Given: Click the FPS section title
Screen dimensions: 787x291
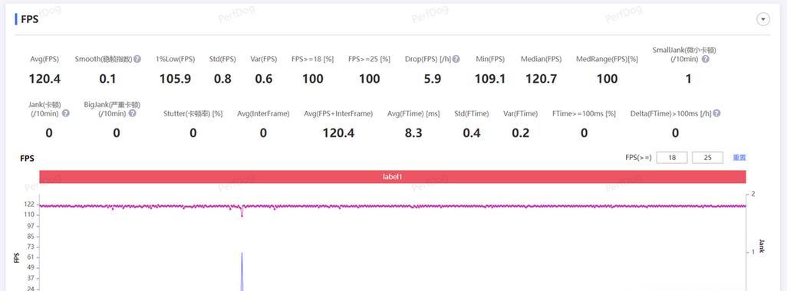Looking at the screenshot, I should coord(30,20).
